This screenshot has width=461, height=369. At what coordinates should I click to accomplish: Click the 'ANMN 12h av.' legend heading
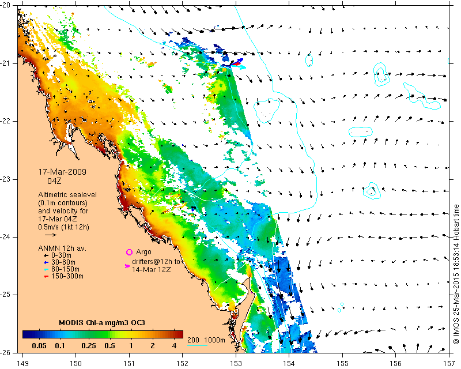coord(62,248)
